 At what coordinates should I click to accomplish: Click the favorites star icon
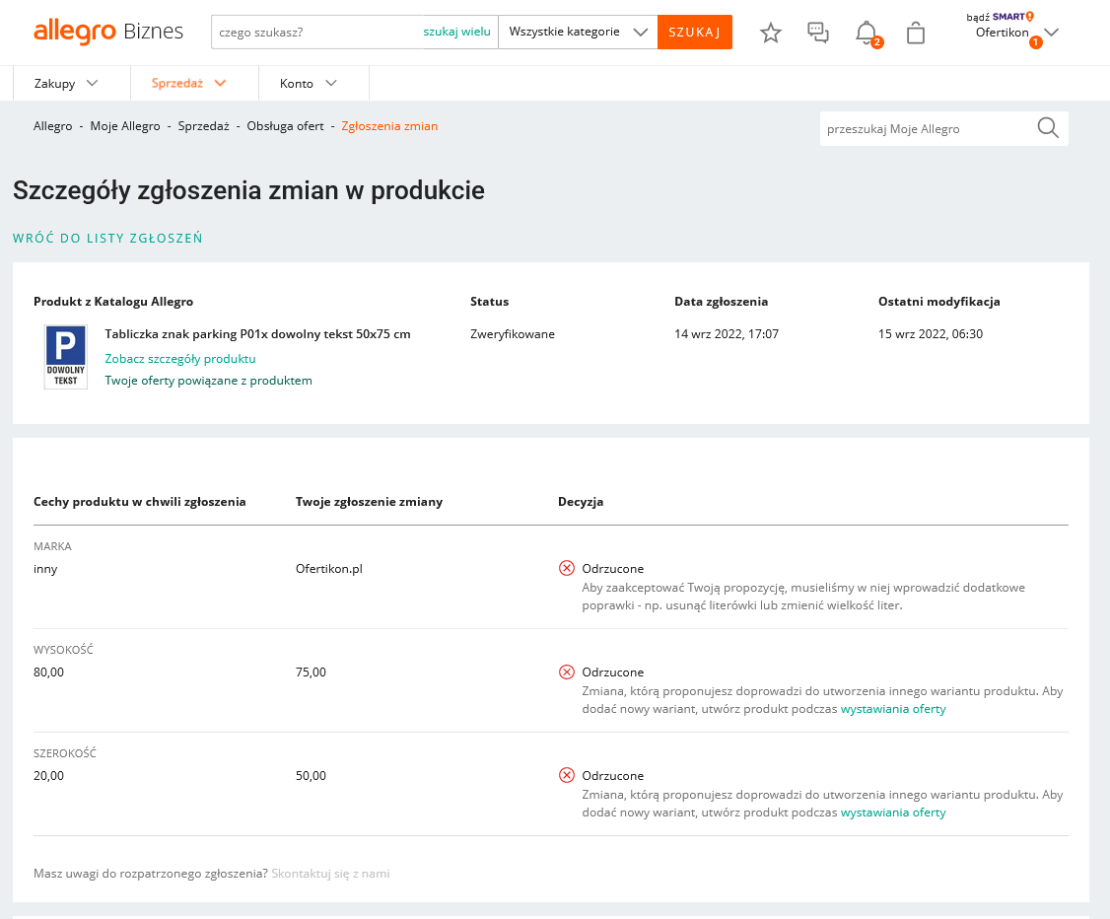tap(770, 32)
